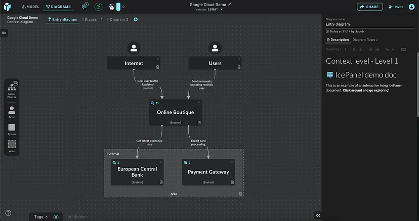The width and height of the screenshot is (419, 221).
Task: Click the 'Credit card processing' connection label
Action: (198, 143)
